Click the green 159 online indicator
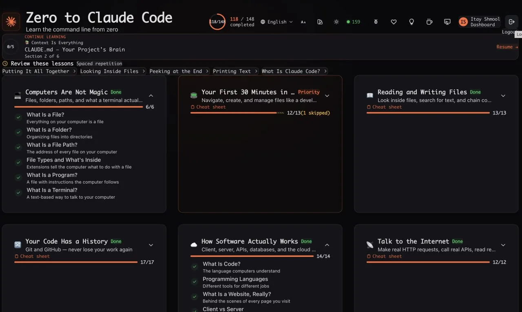Screen dimensions: 522x312 (353, 22)
